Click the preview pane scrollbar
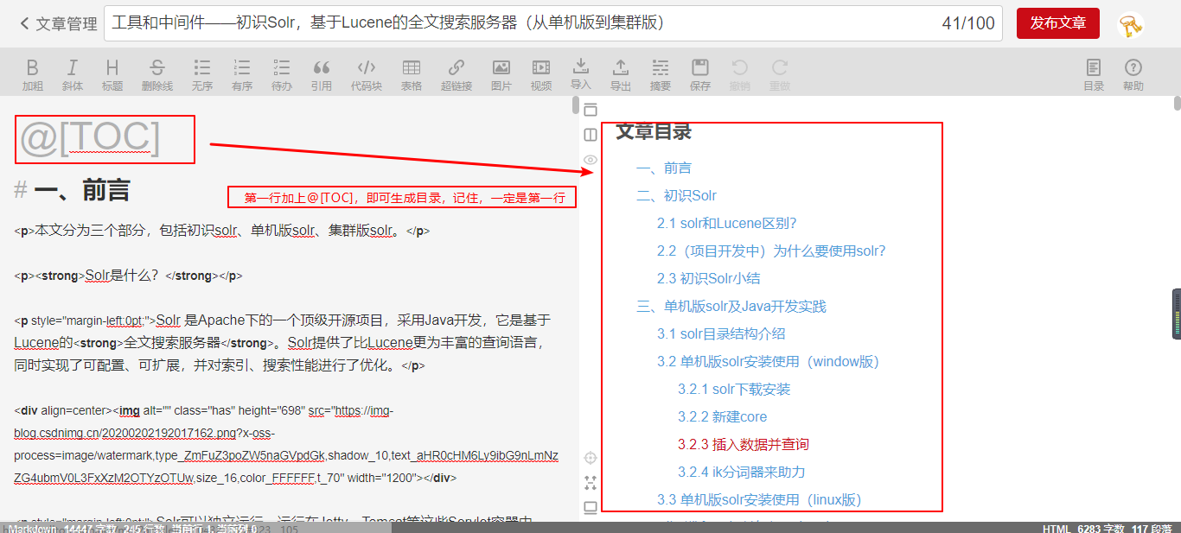Screen dimensions: 1181x533 click(1178, 104)
